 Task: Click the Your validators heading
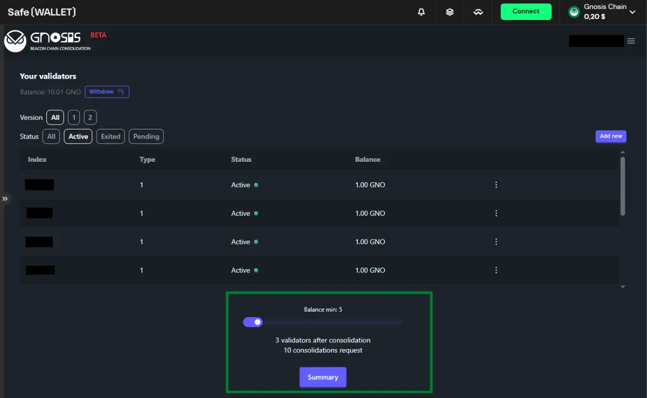point(48,76)
